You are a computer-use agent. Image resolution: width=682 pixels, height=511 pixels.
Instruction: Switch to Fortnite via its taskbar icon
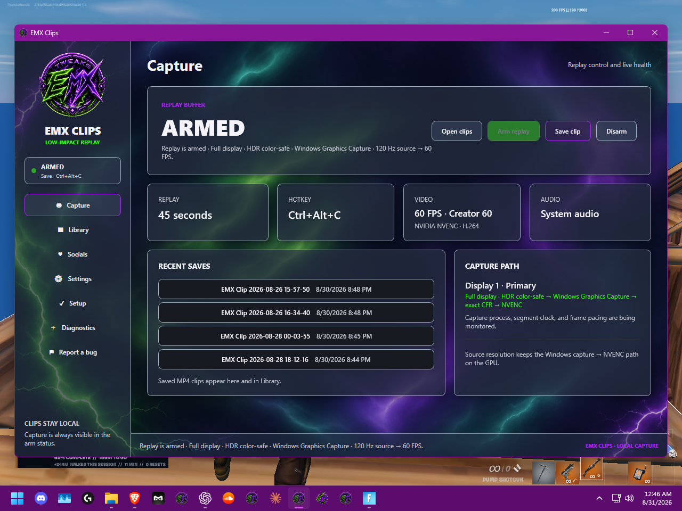(369, 498)
